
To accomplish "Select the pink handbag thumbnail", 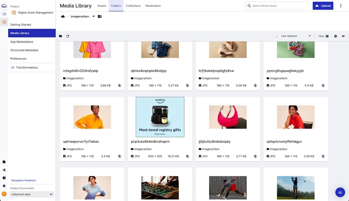I will coord(228,117).
